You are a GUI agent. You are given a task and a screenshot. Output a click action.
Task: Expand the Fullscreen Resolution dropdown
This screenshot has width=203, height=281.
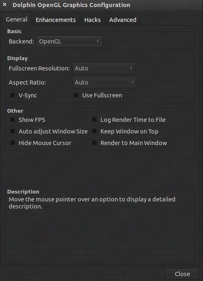[x=104, y=68]
